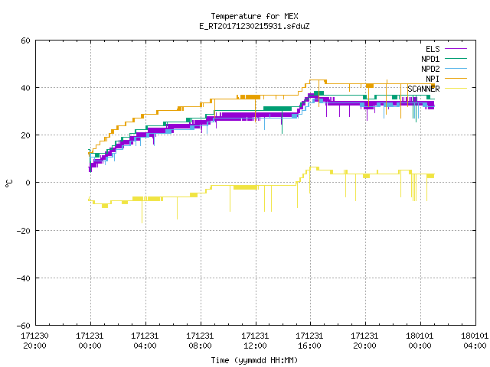Click the y-axis tick label 60

click(x=25, y=41)
